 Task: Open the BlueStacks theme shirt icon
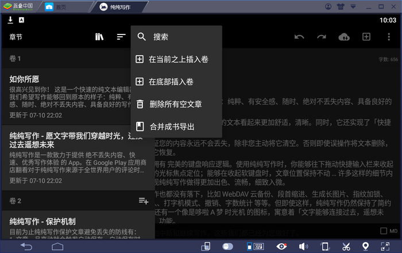[x=341, y=7]
